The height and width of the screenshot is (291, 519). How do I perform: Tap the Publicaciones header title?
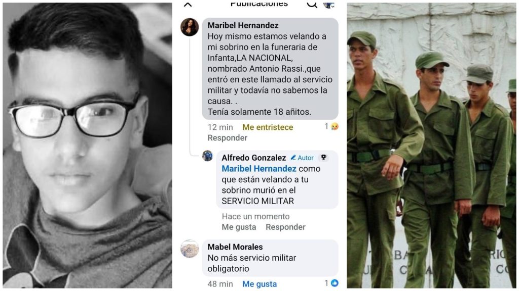(259, 4)
